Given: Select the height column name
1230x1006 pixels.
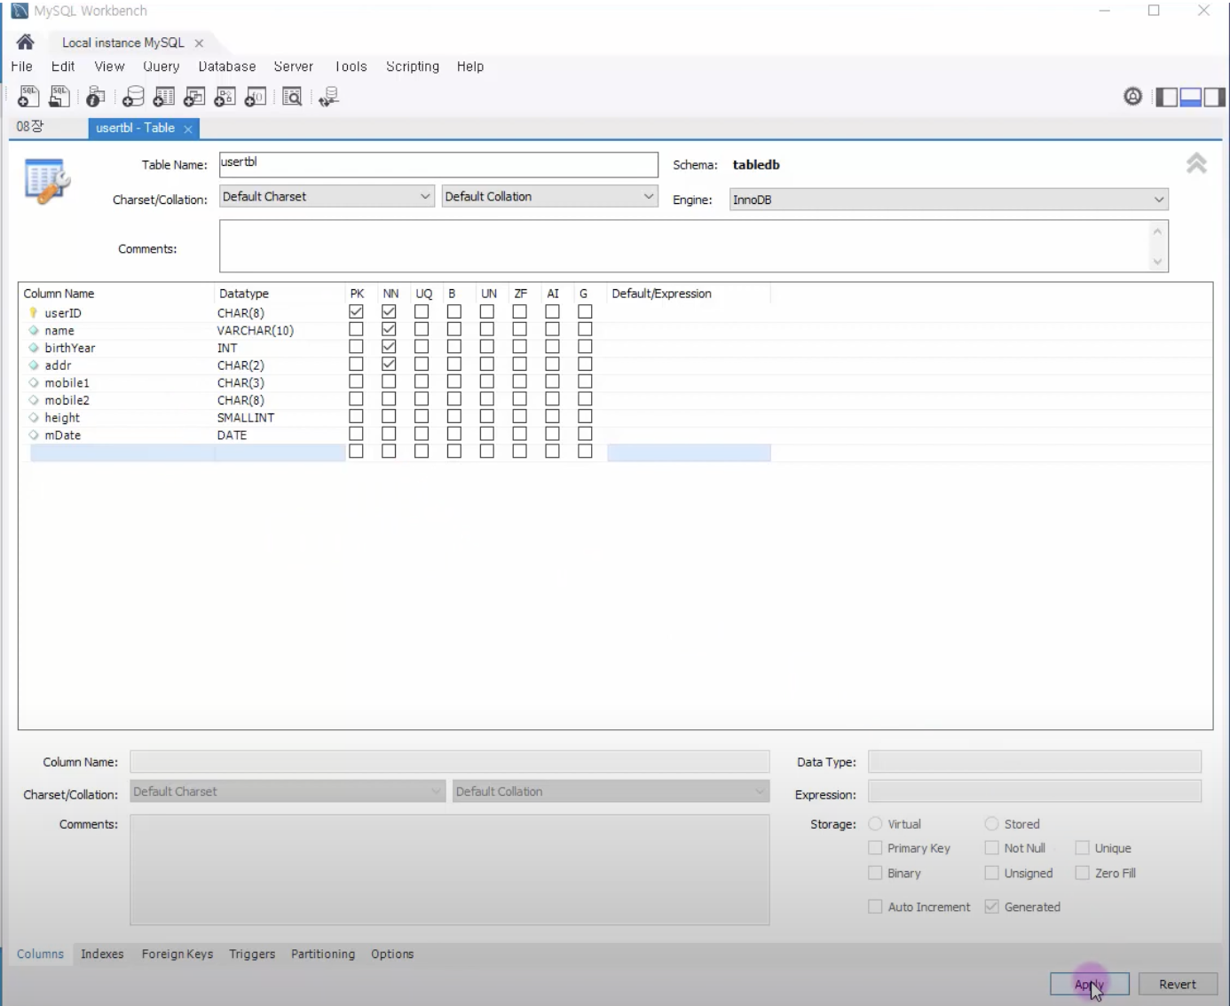Looking at the screenshot, I should (62, 418).
